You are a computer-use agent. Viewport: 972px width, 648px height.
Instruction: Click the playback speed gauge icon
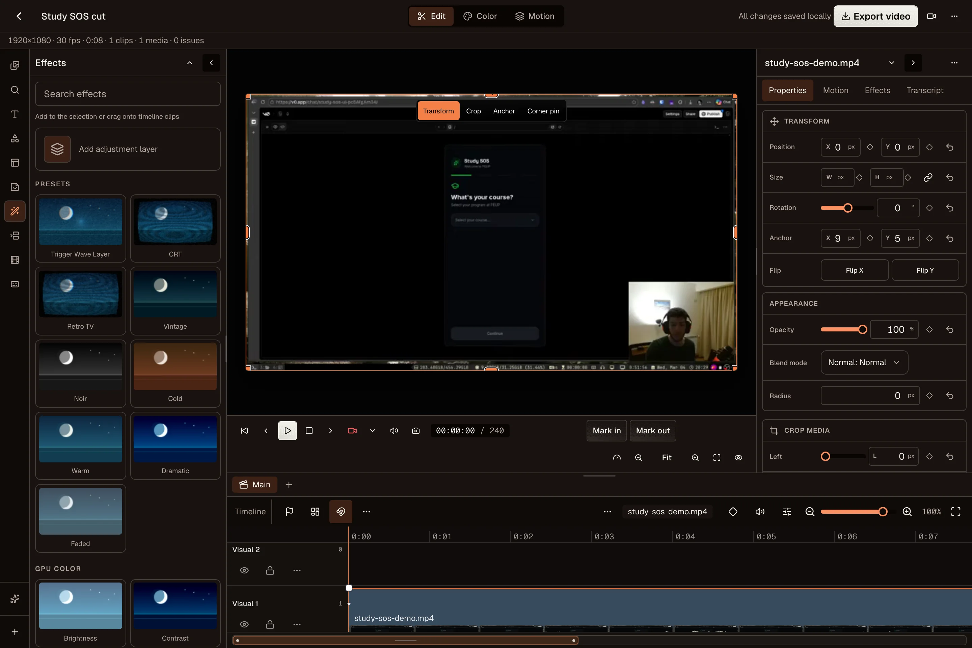617,458
